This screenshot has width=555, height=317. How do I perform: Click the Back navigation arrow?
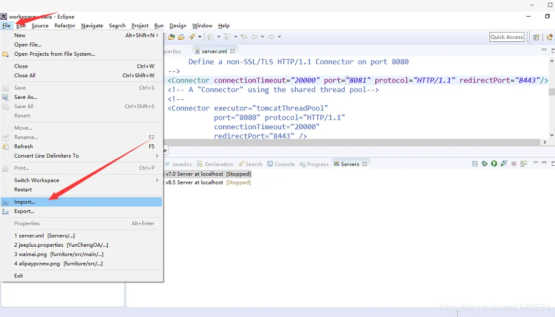(254, 37)
